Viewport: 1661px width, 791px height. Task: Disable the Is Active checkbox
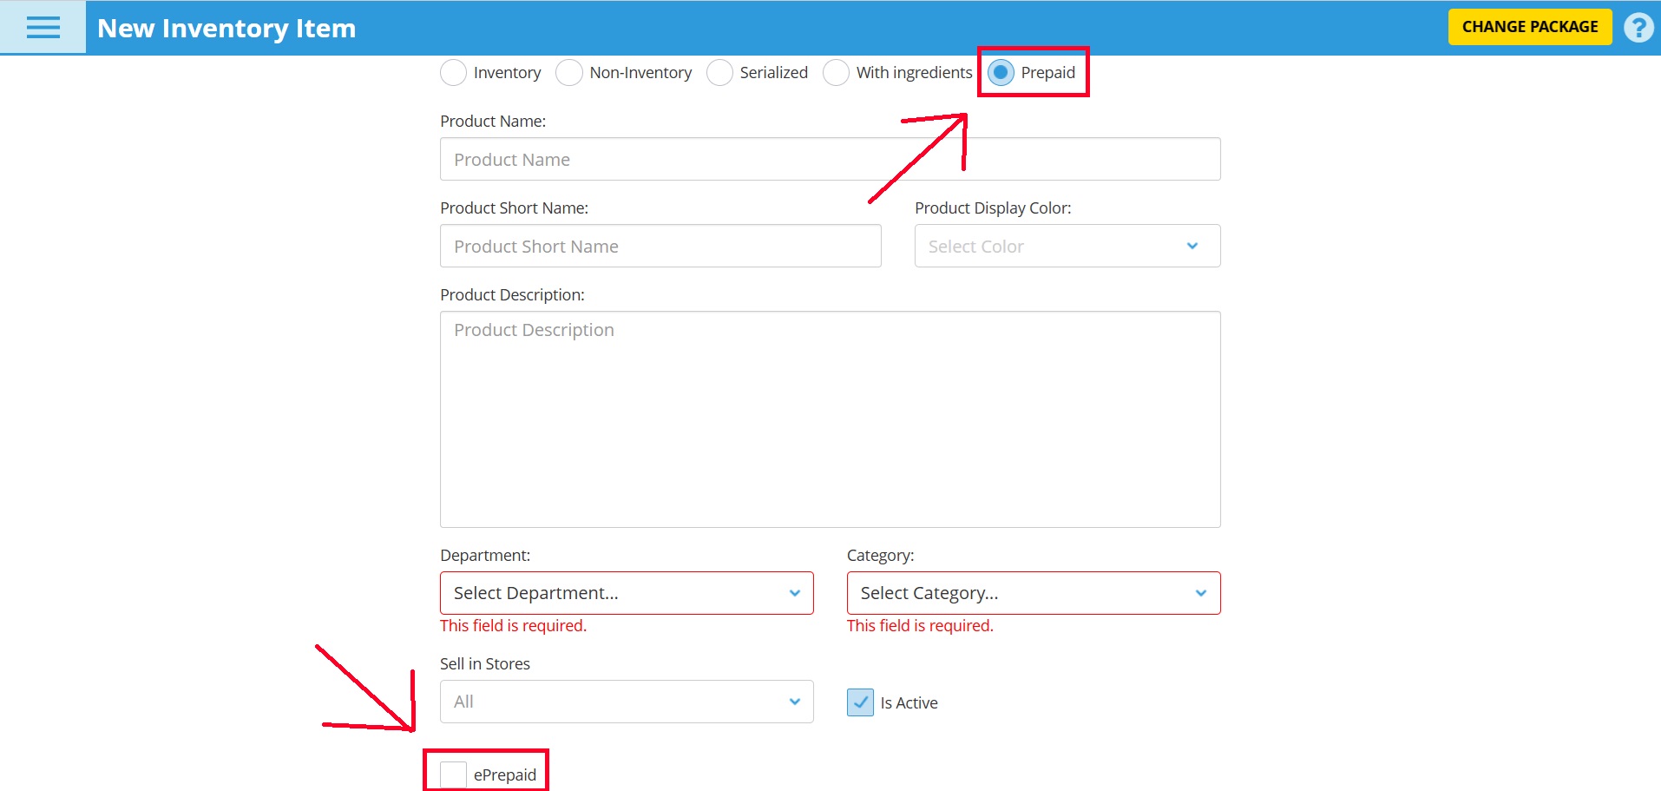pos(859,702)
